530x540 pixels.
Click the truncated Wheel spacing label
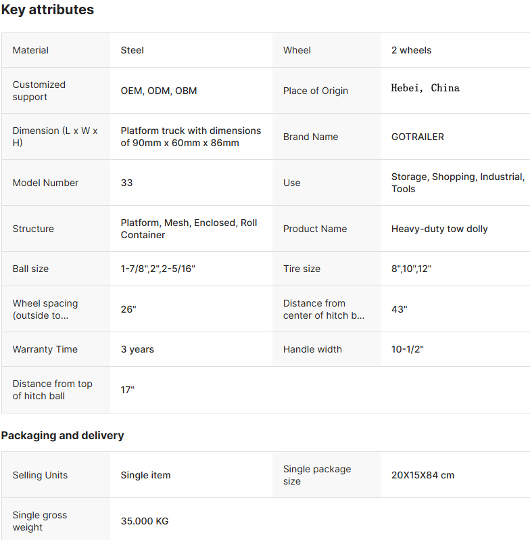[x=45, y=309]
